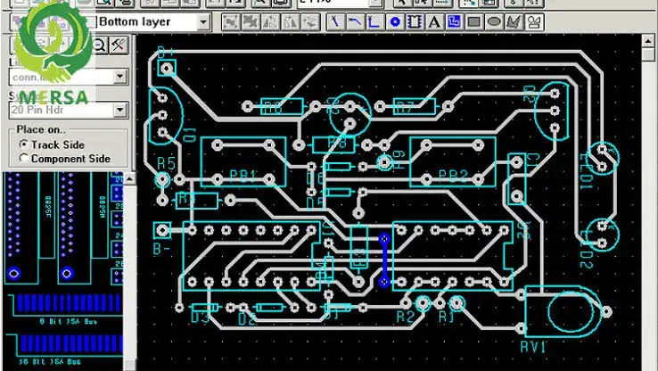Choose the ellipse shape tool
Screen dimensions: 658x371
494,21
